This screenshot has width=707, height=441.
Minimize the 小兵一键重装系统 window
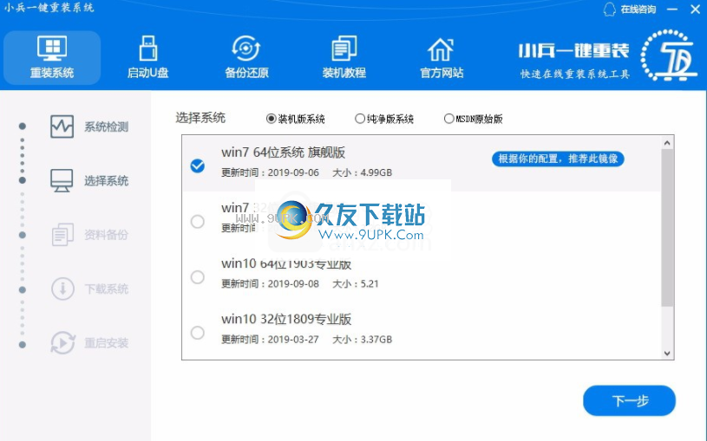pyautogui.click(x=671, y=10)
